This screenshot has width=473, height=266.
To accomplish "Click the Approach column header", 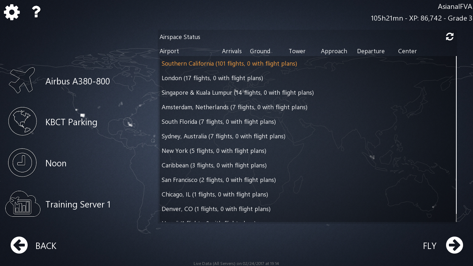I will (x=334, y=51).
